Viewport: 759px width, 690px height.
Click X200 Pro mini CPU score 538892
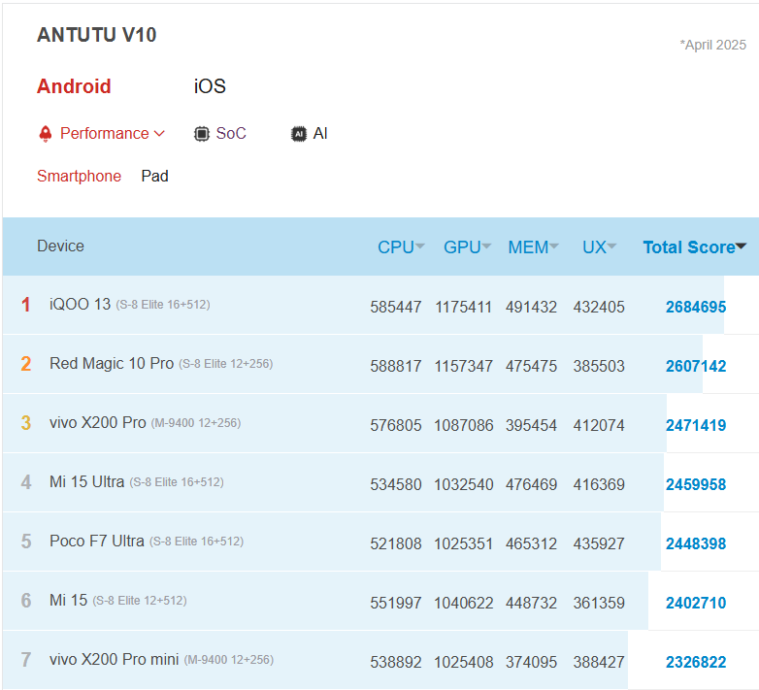[x=395, y=662]
